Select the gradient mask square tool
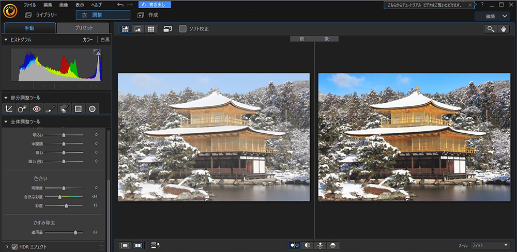Screen dimensions: 517x252 [x=78, y=109]
